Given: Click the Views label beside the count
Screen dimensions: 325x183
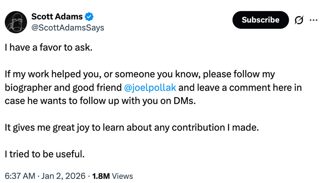Looking at the screenshot, I should (x=122, y=176).
